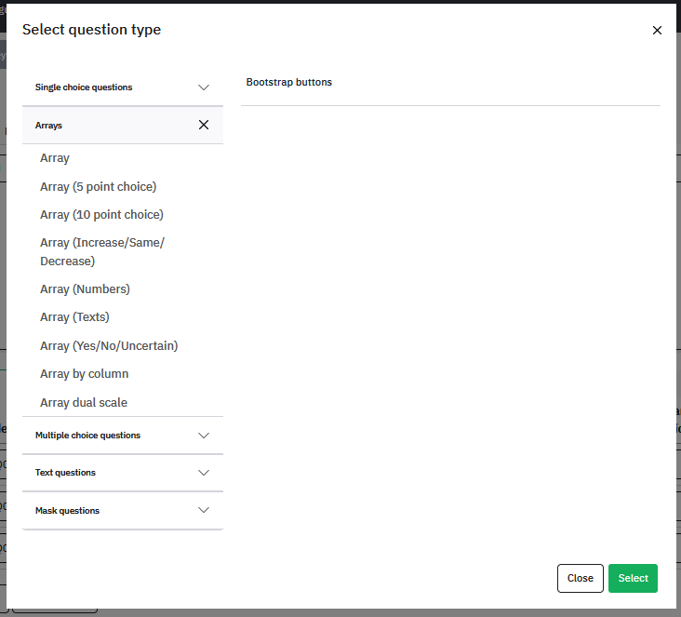Collapse the Arrays section with X icon
The width and height of the screenshot is (681, 617).
click(x=203, y=125)
